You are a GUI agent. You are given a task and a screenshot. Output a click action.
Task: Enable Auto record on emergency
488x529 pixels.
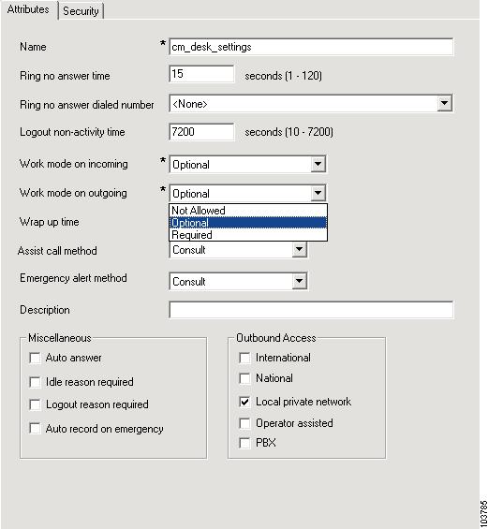click(35, 429)
